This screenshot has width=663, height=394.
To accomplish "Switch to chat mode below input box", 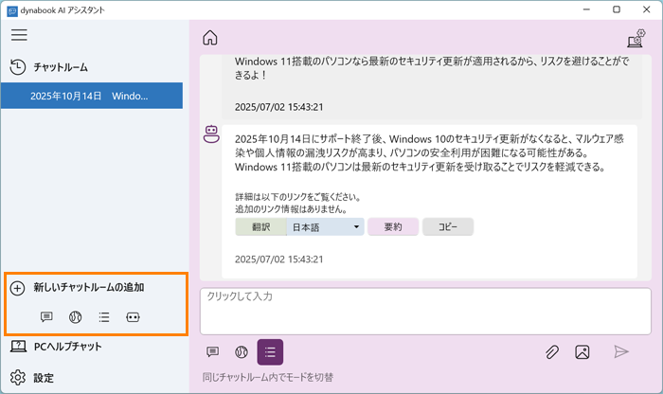I will [x=213, y=351].
